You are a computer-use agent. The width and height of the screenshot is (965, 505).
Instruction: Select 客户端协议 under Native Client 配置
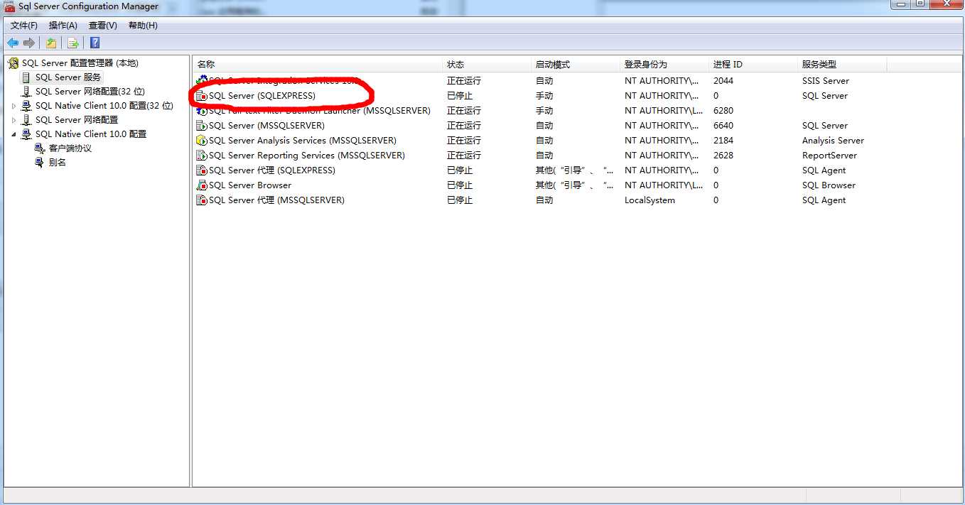[70, 148]
